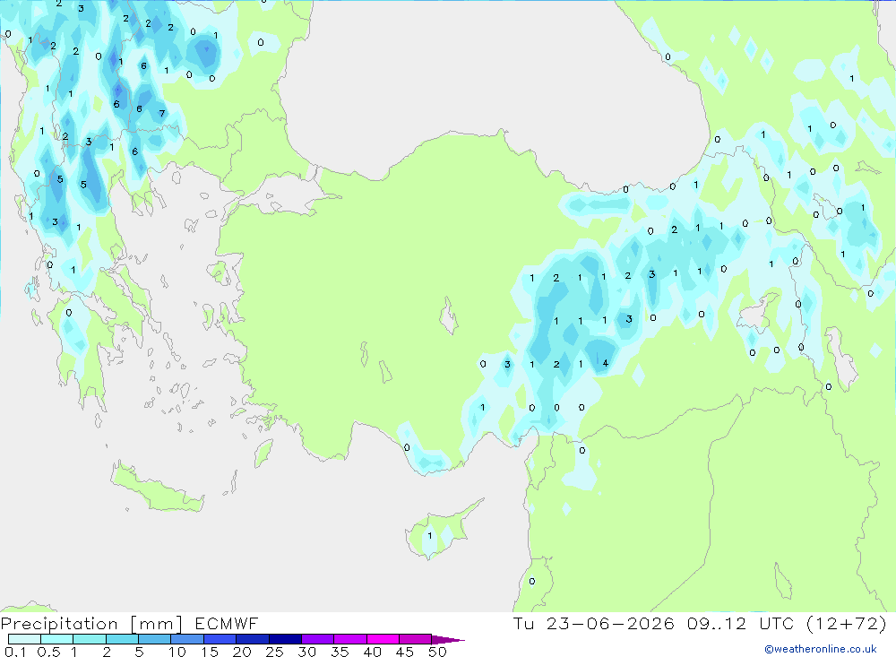The width and height of the screenshot is (896, 657).
Task: Click the legend label '10'
Action: [177, 652]
